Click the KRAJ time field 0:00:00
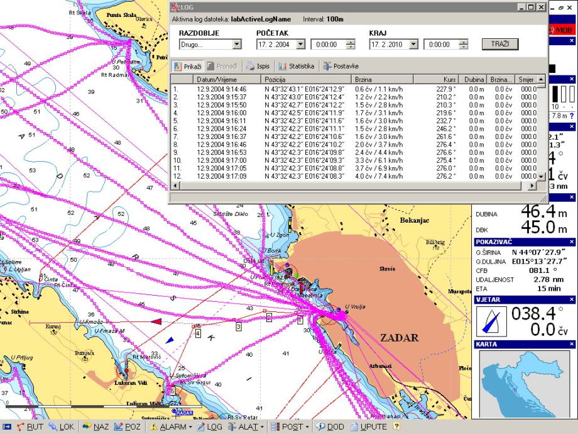The image size is (578, 434). [x=441, y=45]
